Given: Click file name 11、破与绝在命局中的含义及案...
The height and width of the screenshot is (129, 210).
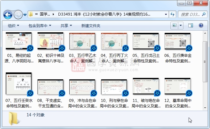Looking at the screenshot, I should click(x=146, y=103).
